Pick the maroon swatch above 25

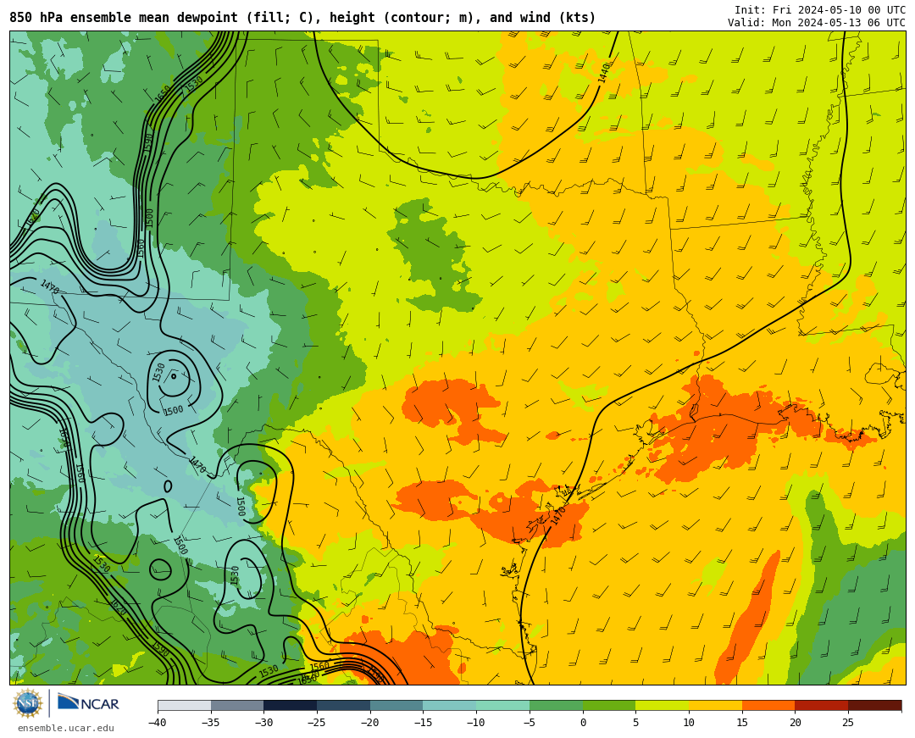pyautogui.click(x=874, y=705)
